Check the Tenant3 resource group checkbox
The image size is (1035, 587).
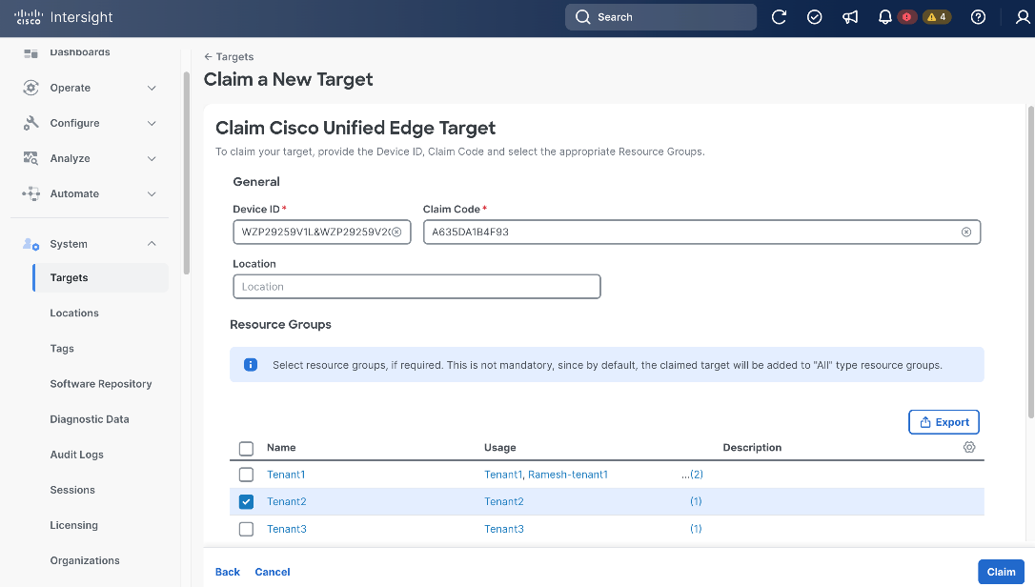(x=246, y=529)
